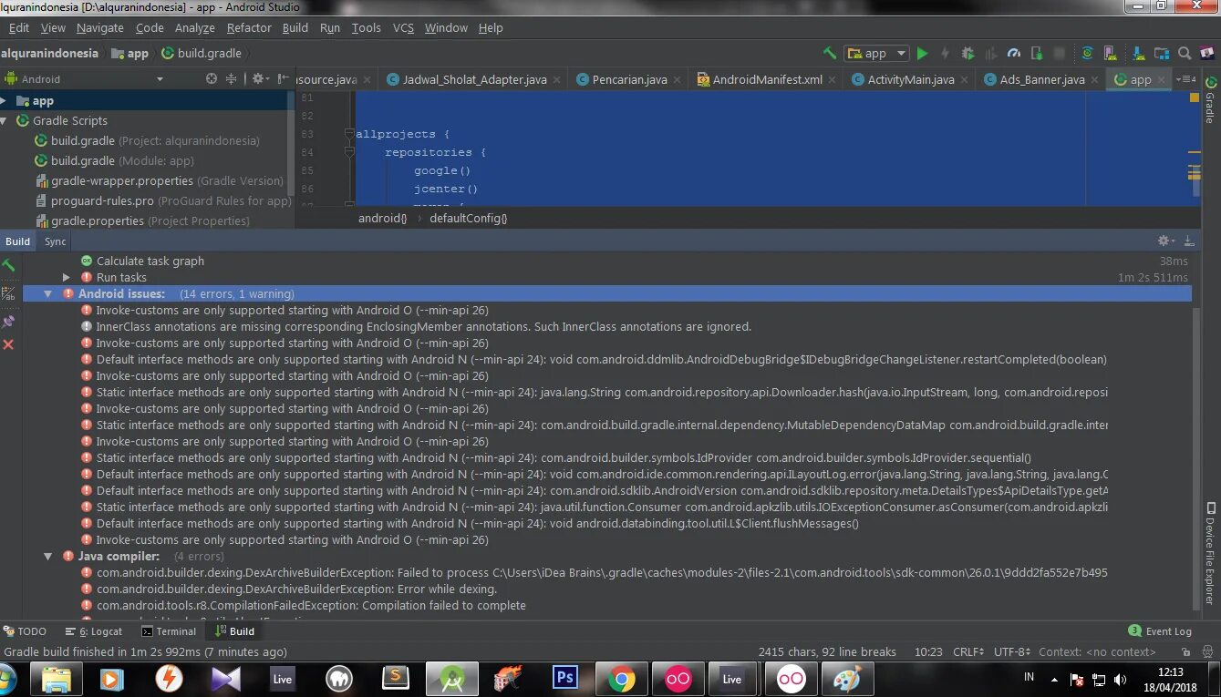Switch to AndroidManifest.xml tab
Image resolution: width=1221 pixels, height=697 pixels.
pos(767,79)
